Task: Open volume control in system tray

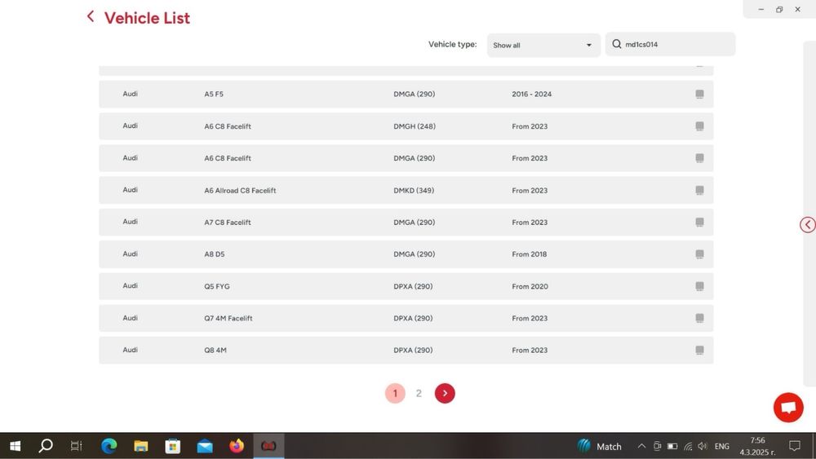Action: [x=703, y=446]
